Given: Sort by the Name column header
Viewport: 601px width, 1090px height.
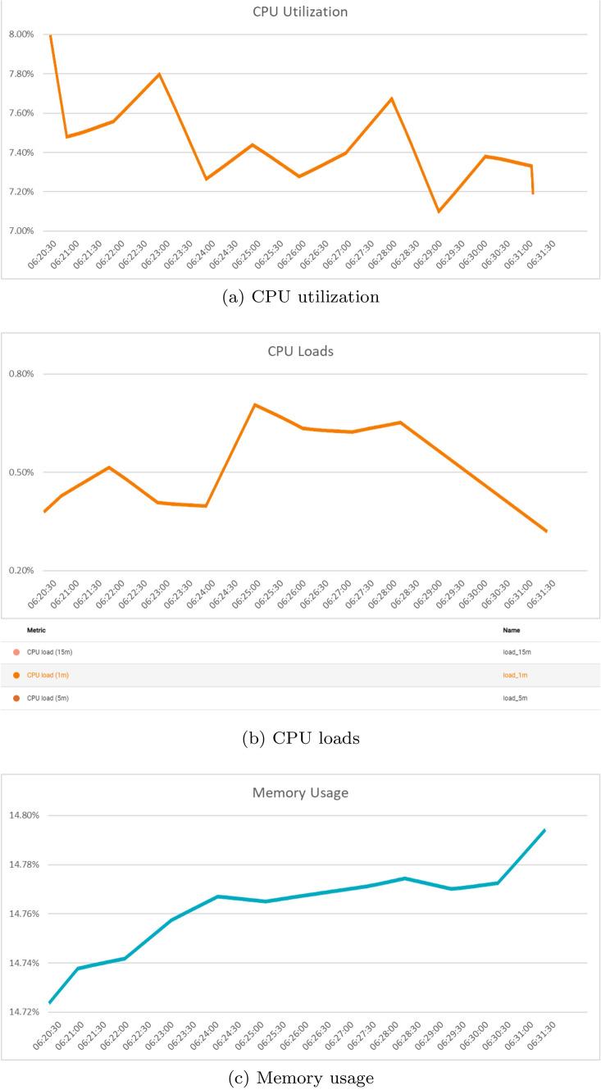Looking at the screenshot, I should click(x=511, y=630).
